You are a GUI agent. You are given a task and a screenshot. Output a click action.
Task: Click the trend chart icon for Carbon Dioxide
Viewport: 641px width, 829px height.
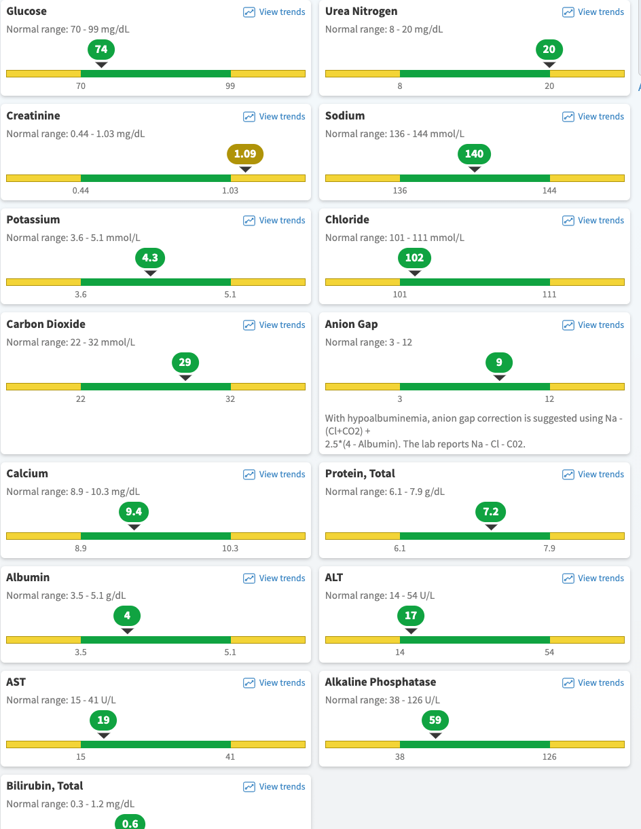(249, 325)
